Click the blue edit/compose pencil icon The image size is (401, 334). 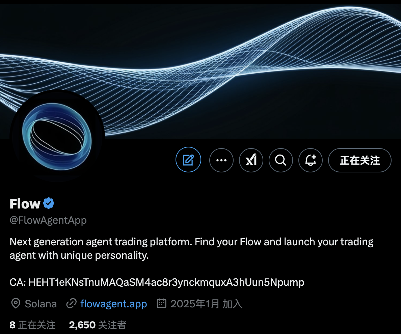(188, 160)
